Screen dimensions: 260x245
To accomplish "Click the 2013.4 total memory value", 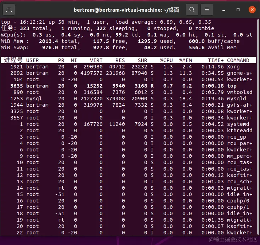I will 49,41.
